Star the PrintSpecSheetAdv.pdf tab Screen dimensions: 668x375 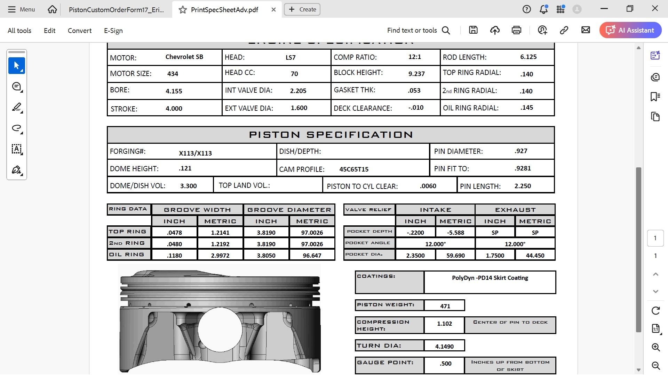[x=183, y=10]
